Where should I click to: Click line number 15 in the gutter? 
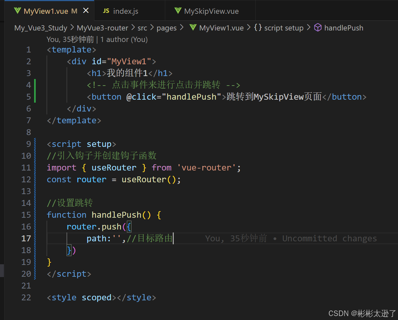[x=26, y=215]
